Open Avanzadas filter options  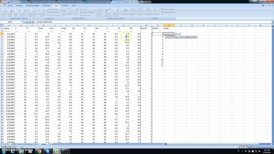(85, 15)
